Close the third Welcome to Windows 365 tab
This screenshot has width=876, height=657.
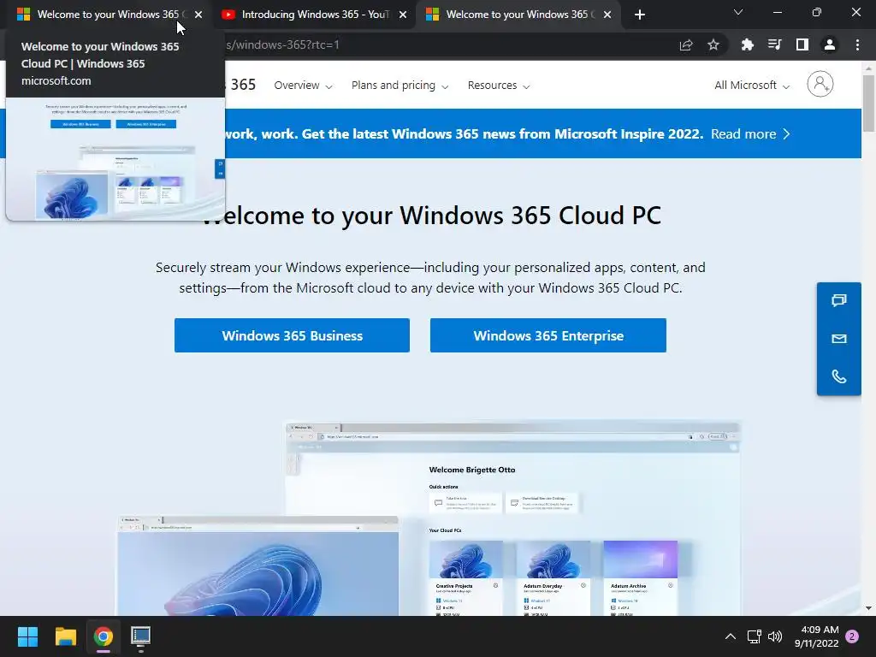tap(607, 15)
